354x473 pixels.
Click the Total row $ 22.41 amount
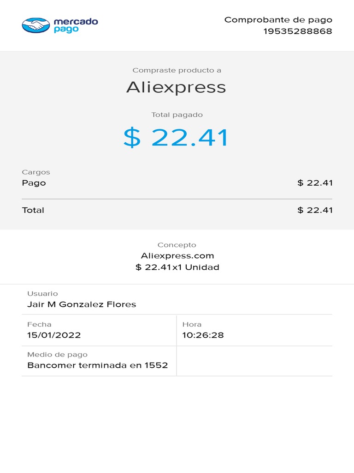point(315,210)
